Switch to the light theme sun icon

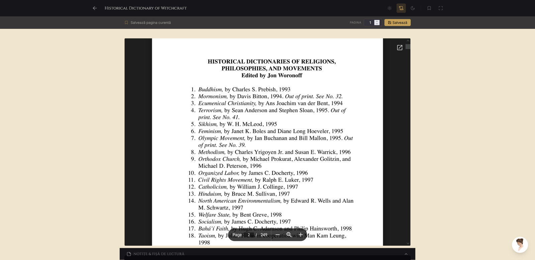click(390, 8)
